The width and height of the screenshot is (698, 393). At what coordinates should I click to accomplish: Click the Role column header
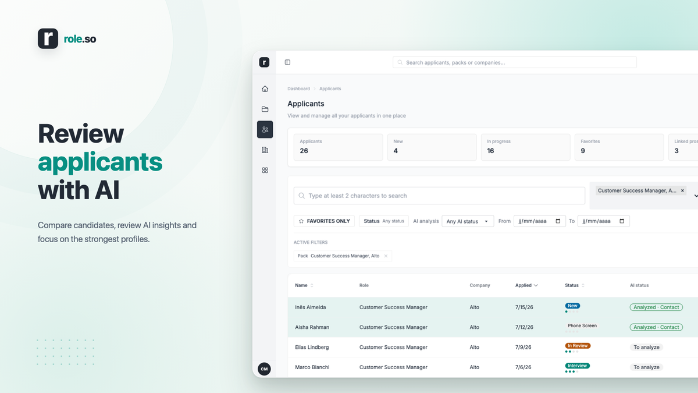click(x=364, y=285)
